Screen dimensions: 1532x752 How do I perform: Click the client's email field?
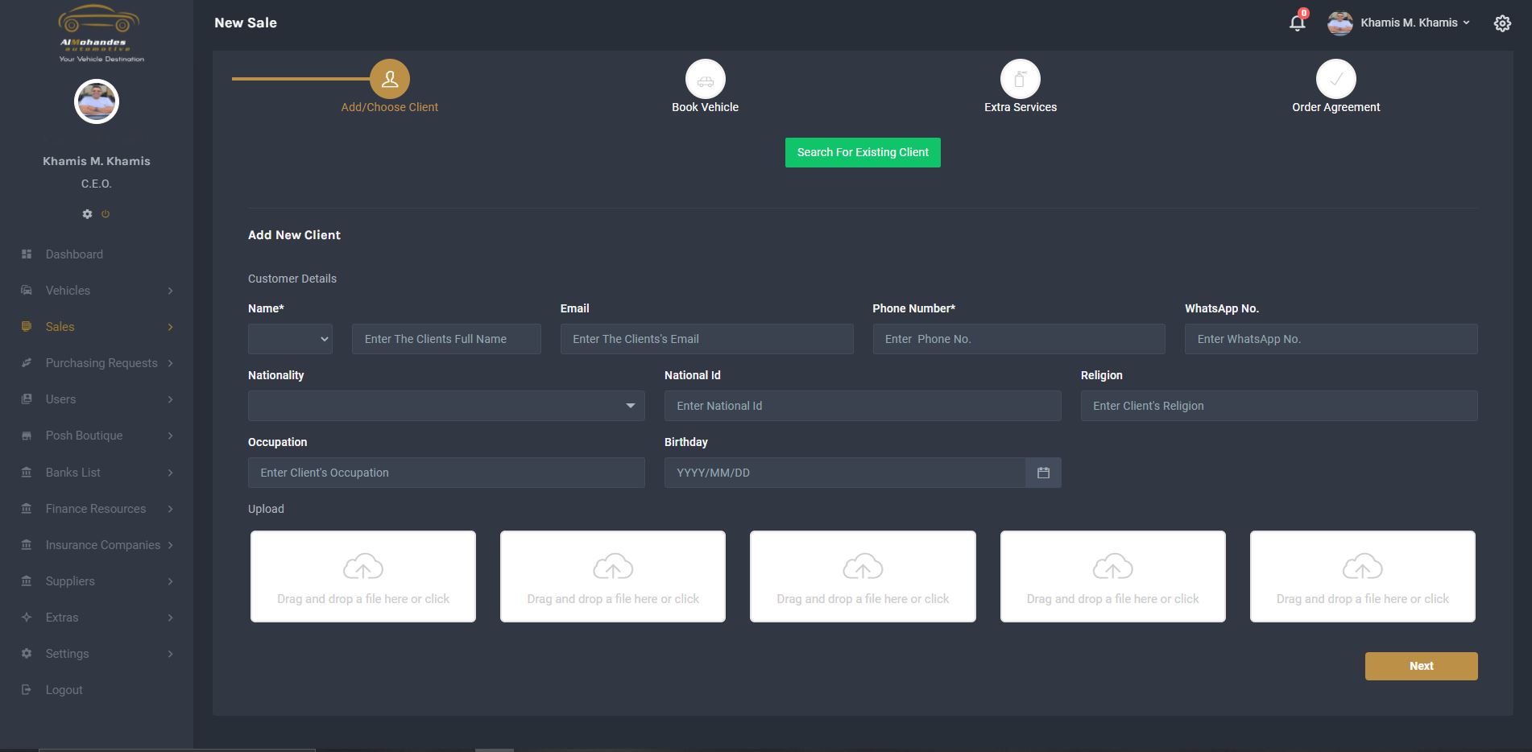[706, 339]
